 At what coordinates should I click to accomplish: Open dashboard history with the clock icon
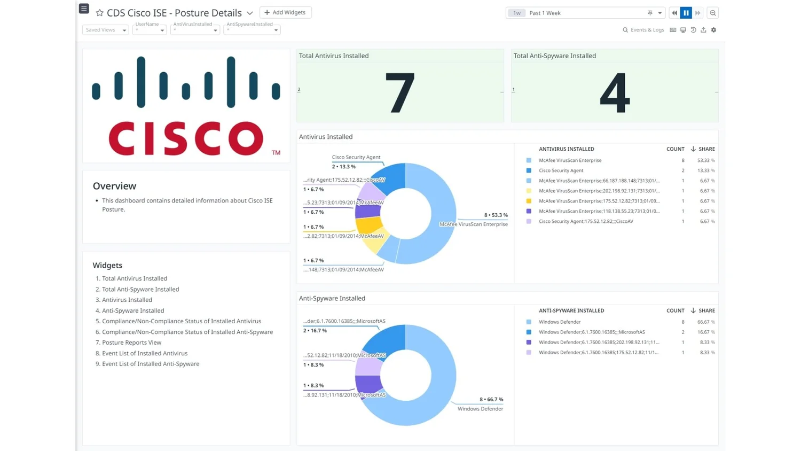[x=693, y=30]
